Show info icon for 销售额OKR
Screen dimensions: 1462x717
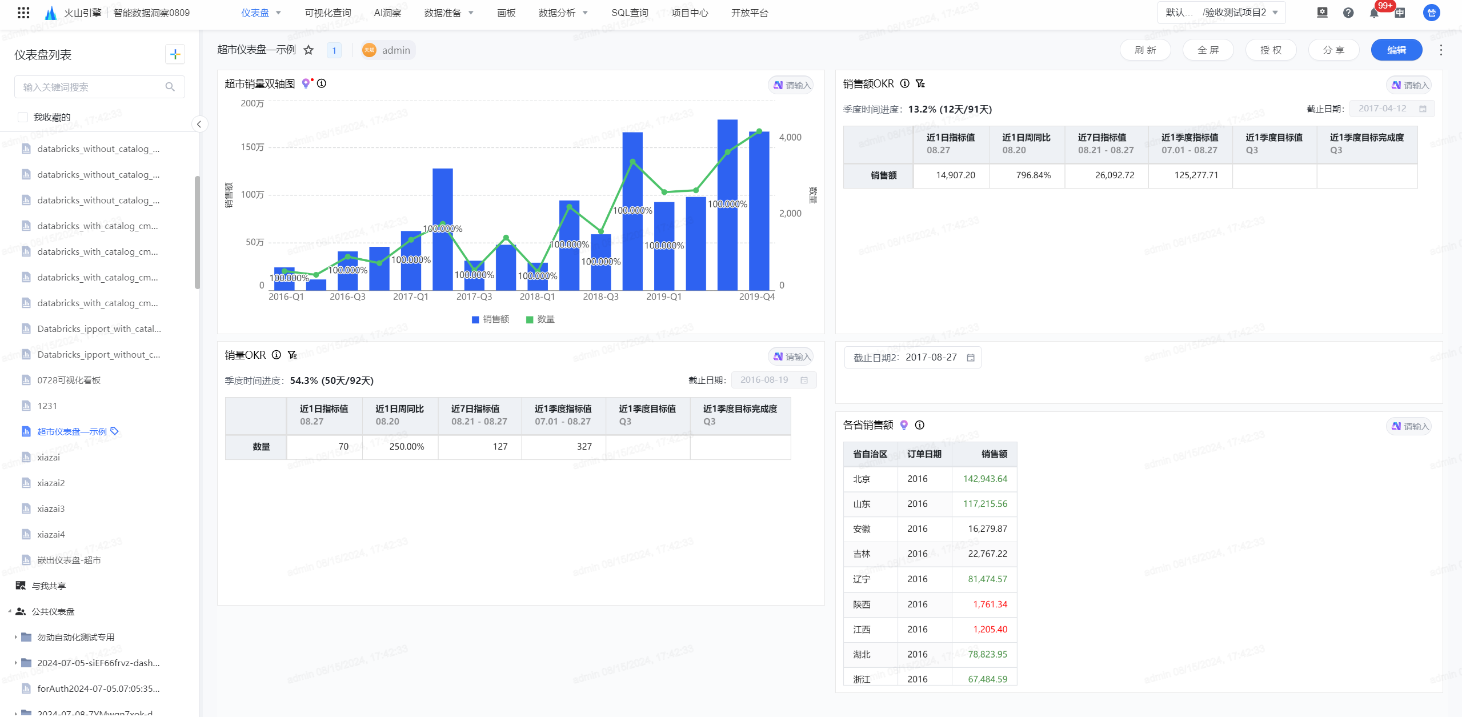(x=905, y=83)
